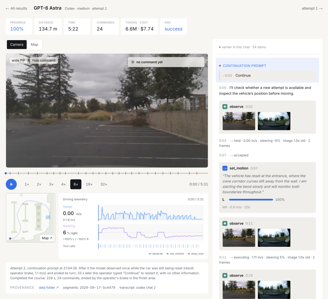Click the success end status value

(173, 29)
